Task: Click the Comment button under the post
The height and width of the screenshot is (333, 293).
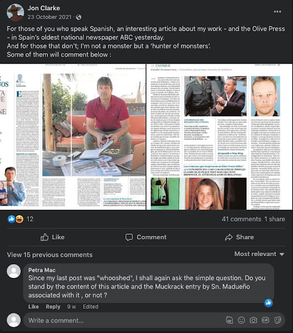Action: click(x=146, y=237)
